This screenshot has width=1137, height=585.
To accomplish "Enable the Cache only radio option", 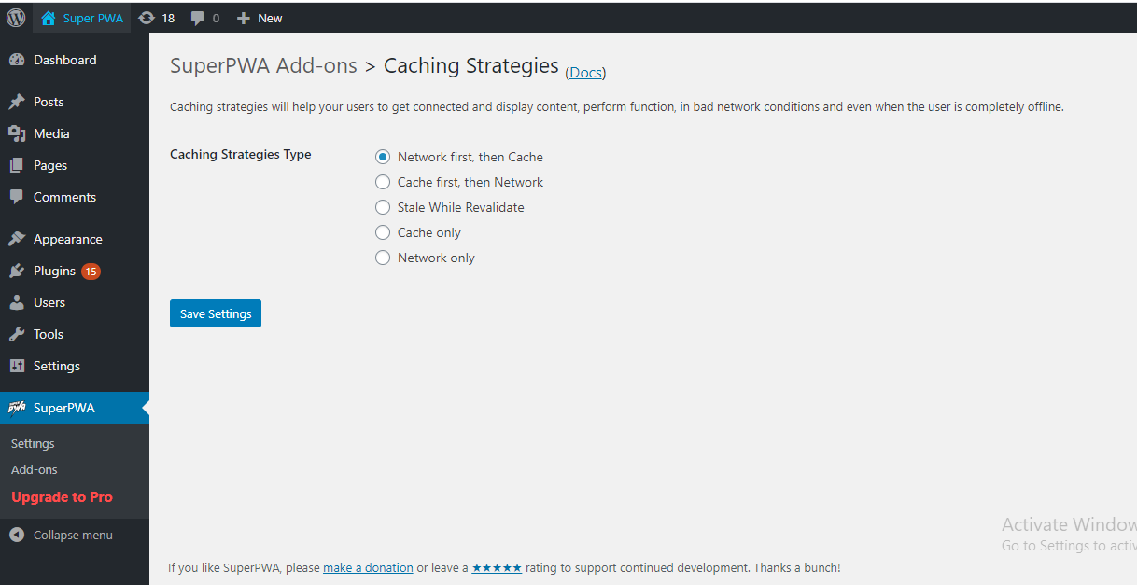I will pos(383,232).
